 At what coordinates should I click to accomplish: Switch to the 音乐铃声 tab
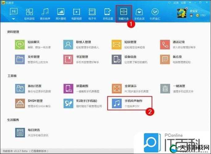(45, 14)
